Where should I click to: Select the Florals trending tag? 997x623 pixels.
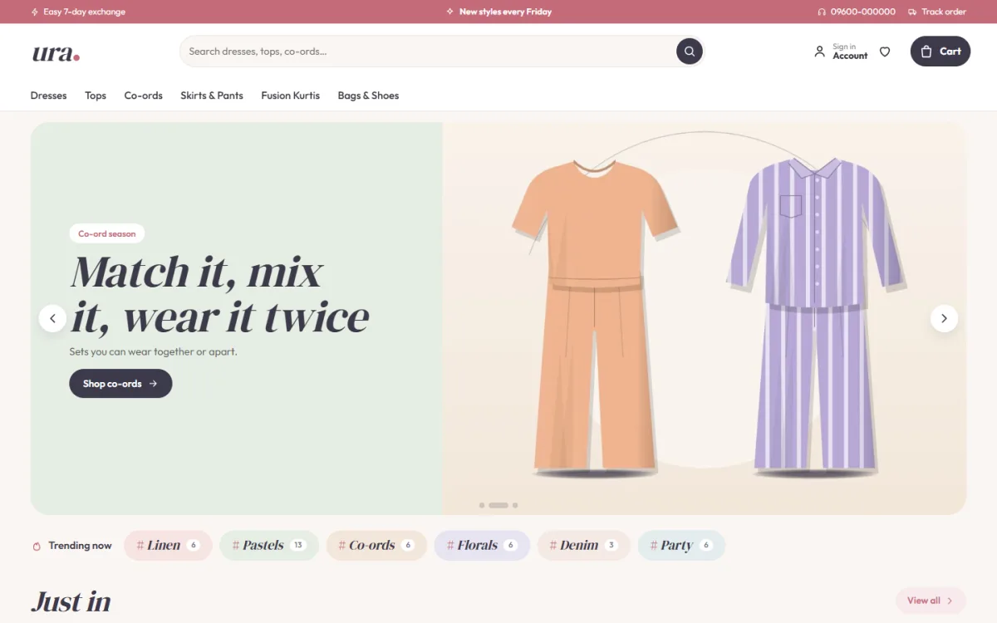(482, 546)
